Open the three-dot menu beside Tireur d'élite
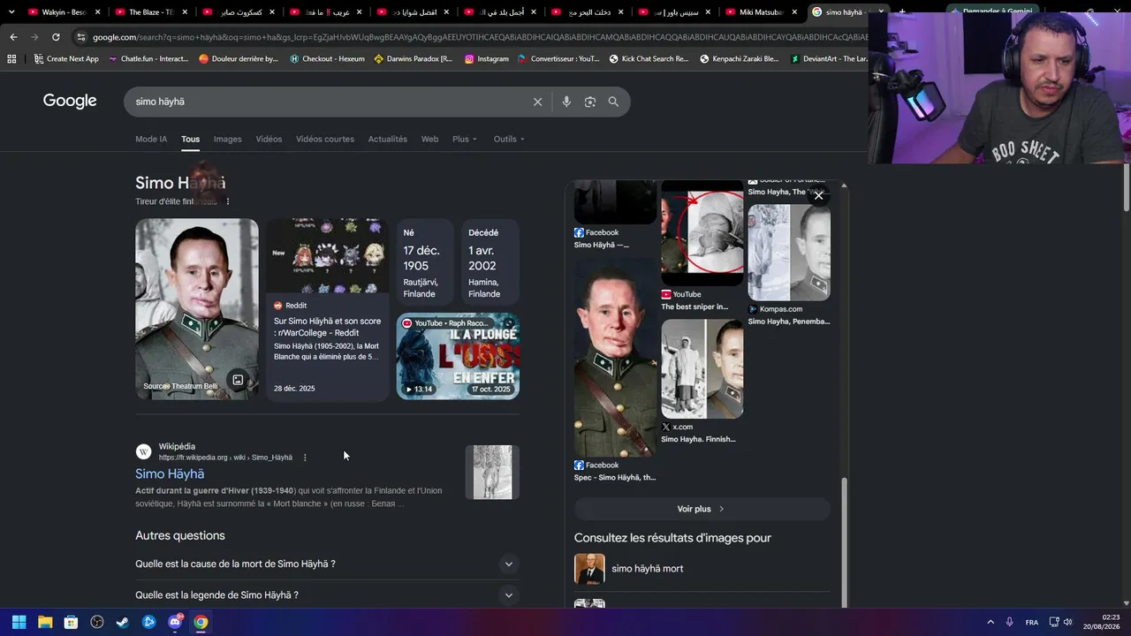Image resolution: width=1131 pixels, height=636 pixels. point(228,201)
